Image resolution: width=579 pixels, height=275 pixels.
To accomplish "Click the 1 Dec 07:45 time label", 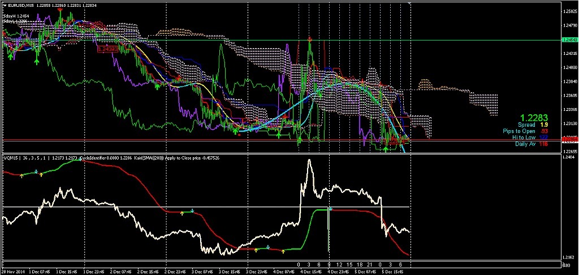I will [x=39, y=272].
